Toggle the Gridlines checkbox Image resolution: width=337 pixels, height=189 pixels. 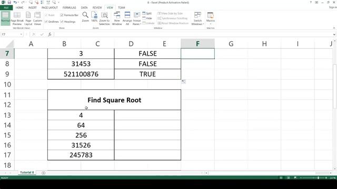coord(52,22)
